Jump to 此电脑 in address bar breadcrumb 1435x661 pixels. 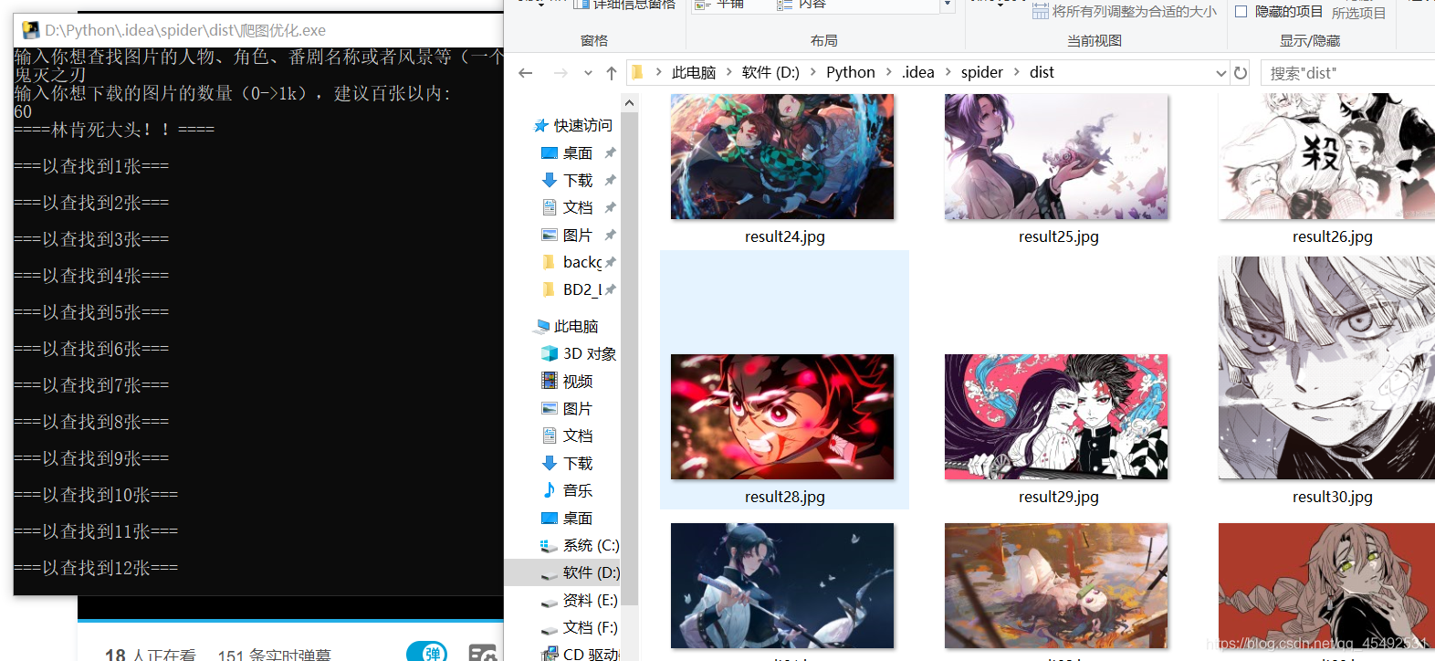click(694, 72)
